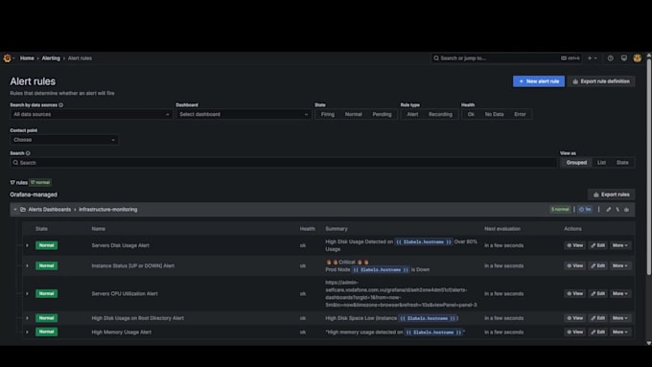Filter rules by Firing state
The width and height of the screenshot is (652, 367).
point(328,114)
